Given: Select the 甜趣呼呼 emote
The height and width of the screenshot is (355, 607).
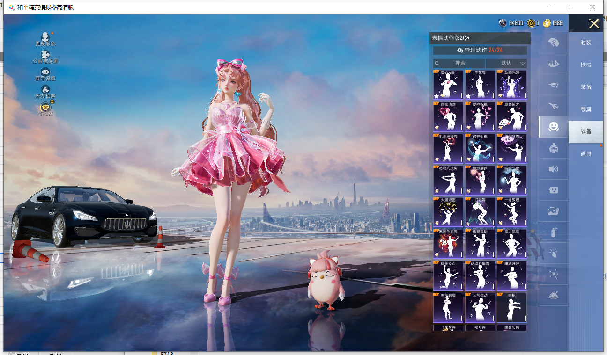Looking at the screenshot, I should 512,275.
